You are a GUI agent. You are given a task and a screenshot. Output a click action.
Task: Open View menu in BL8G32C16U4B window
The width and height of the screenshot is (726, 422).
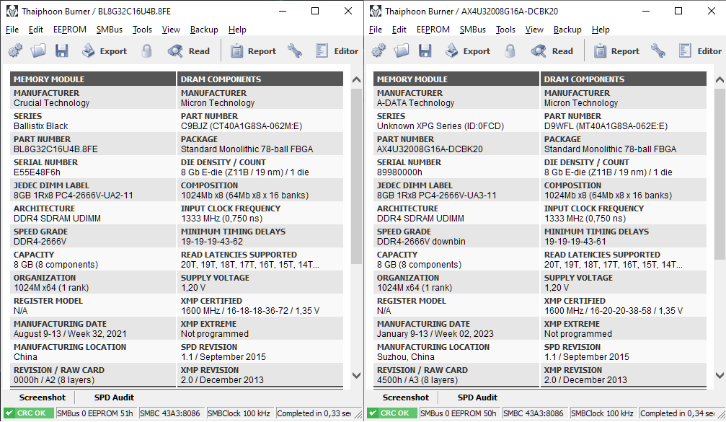coord(171,30)
